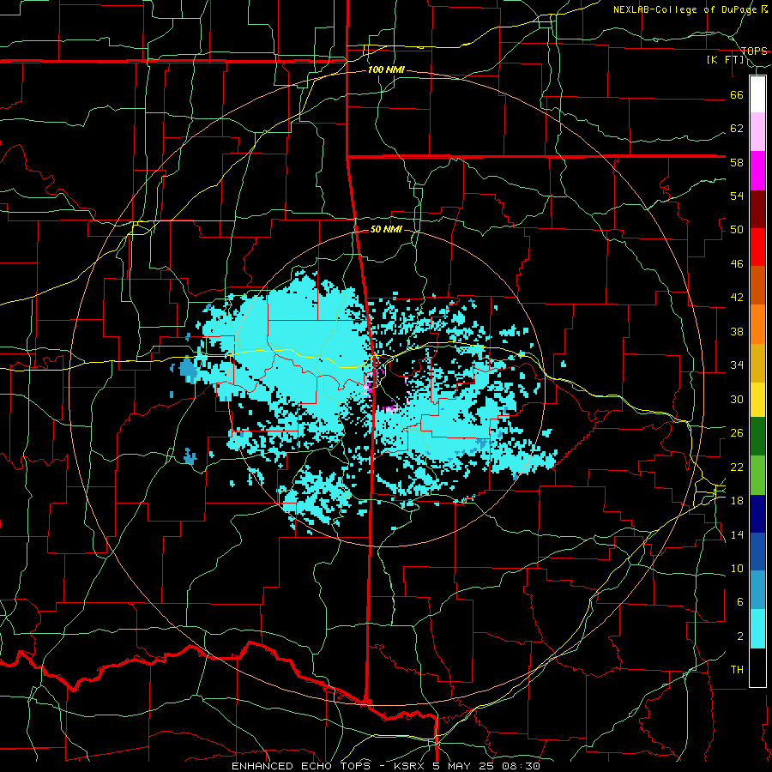
Task: Click the '08:30' timestamp in caption
Action: [x=521, y=766]
